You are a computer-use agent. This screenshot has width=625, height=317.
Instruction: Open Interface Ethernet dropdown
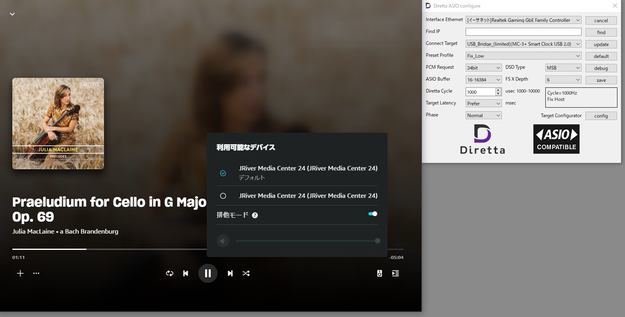click(x=523, y=20)
